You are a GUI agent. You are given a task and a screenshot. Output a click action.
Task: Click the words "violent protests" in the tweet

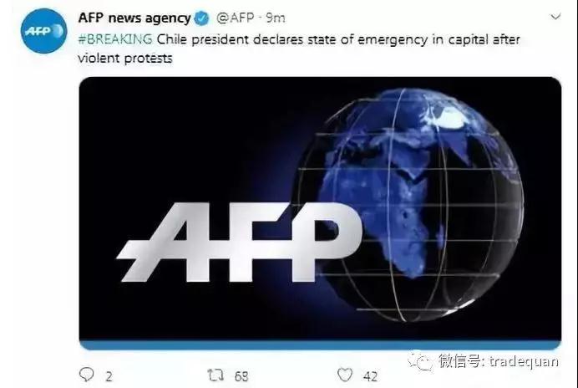click(x=125, y=59)
